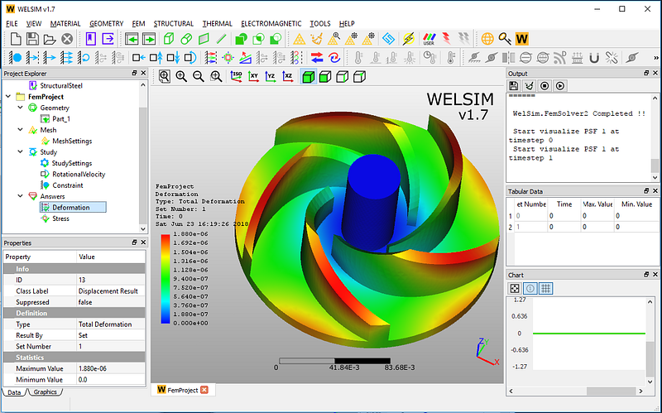Click the Output panel save icon
This screenshot has height=413, width=662.
[x=514, y=86]
